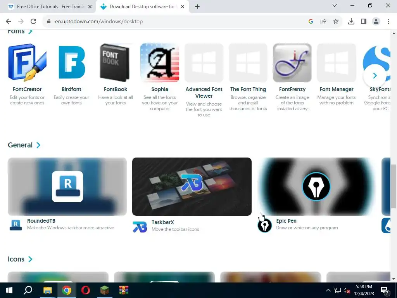Open a new browser tab
Screen dimensions: 397x298
(197, 7)
